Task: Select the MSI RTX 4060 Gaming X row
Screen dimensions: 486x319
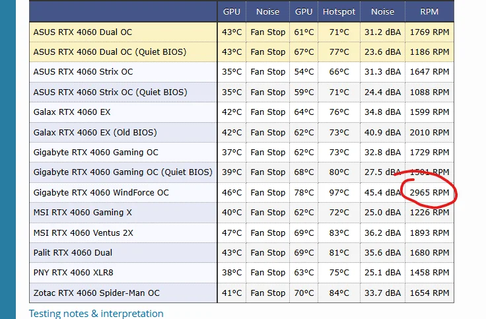Action: pos(83,213)
